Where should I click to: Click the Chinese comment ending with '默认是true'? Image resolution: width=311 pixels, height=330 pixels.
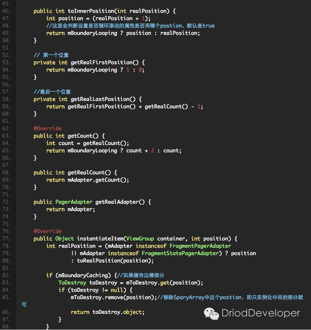pos(130,26)
